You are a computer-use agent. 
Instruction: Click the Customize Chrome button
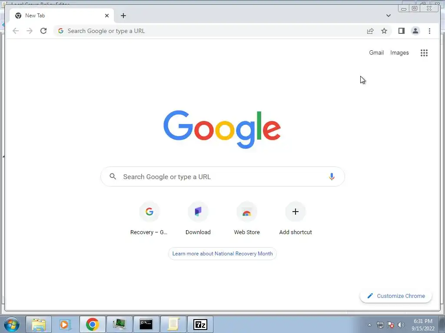(396, 296)
